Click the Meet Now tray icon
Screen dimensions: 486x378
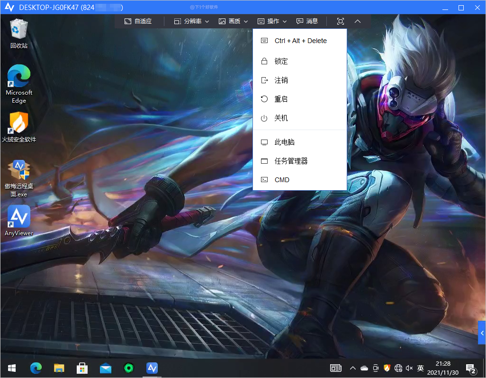(376, 368)
